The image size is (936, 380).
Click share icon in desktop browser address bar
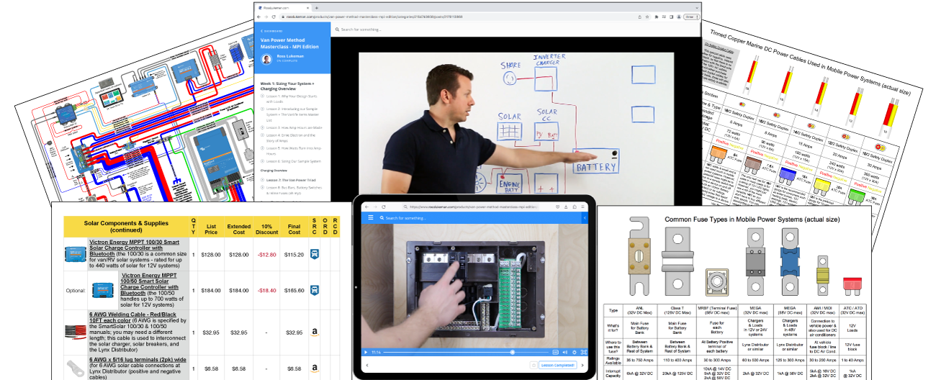[639, 17]
